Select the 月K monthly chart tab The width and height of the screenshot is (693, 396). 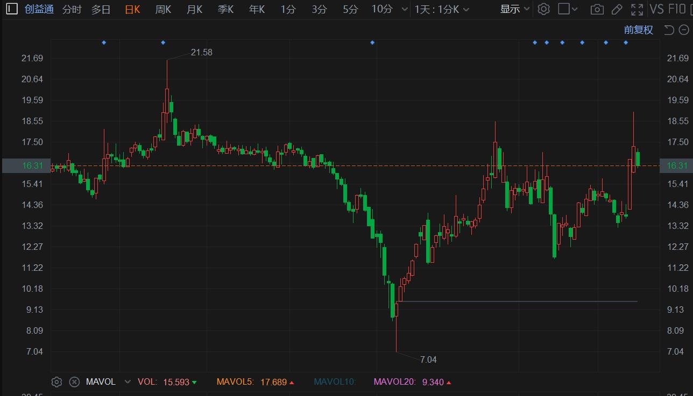coord(194,9)
